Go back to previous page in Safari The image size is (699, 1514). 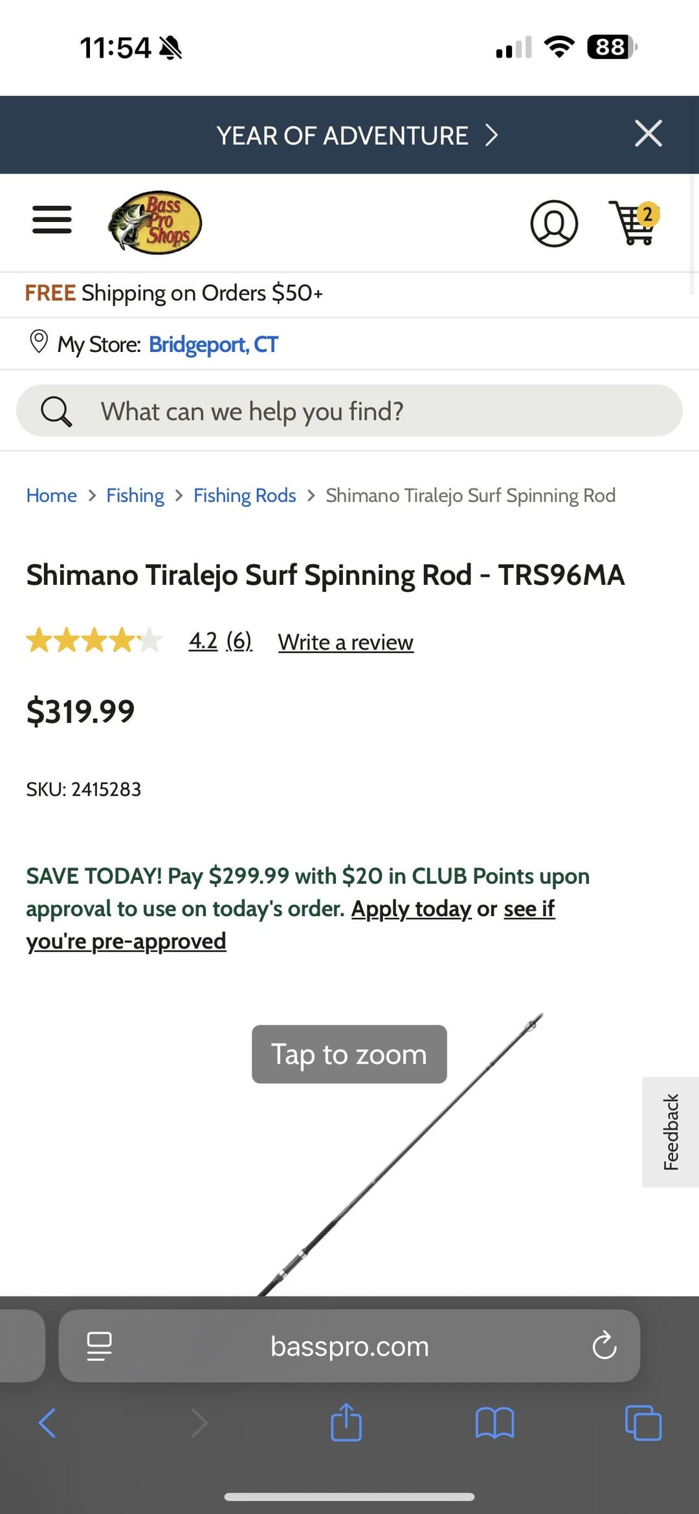click(47, 1423)
